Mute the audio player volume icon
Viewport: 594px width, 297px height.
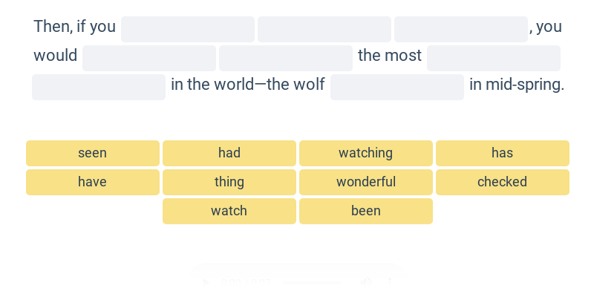pos(365,282)
